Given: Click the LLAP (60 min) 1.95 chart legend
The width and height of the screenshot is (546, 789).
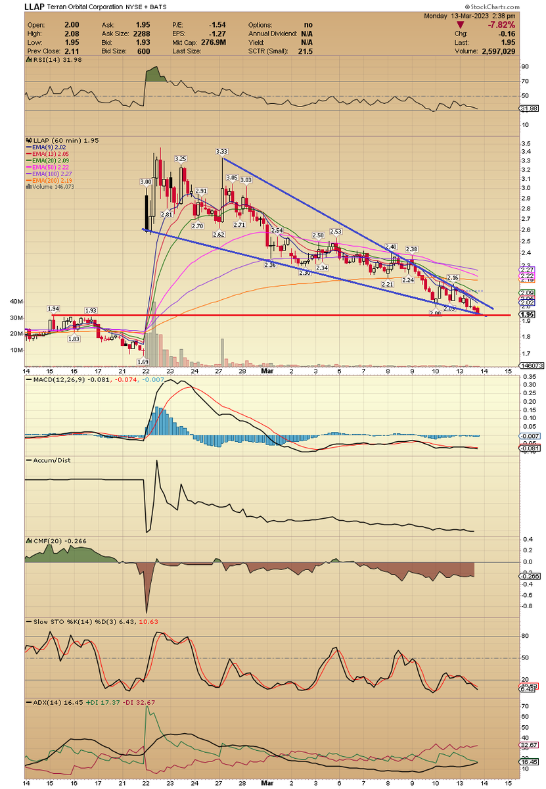Looking at the screenshot, I should coord(62,141).
